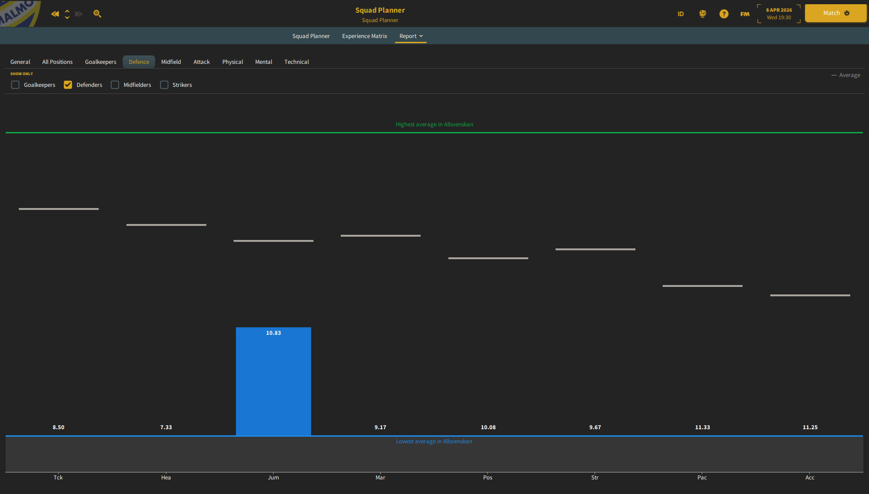Viewport: 869px width, 494px height.
Task: Switch to the Physical tab
Action: [x=233, y=62]
